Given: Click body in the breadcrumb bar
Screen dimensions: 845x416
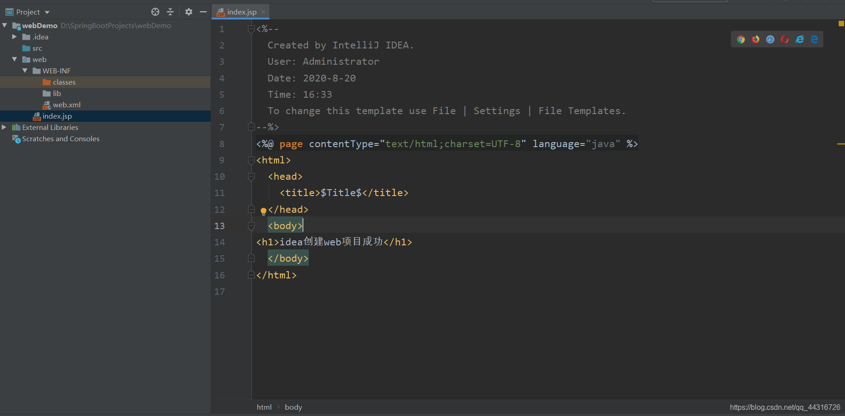Looking at the screenshot, I should (293, 407).
